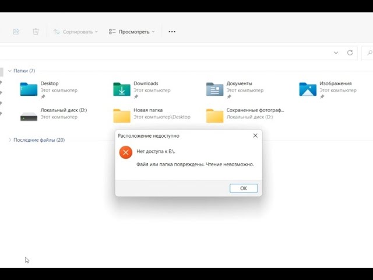Open the Документы folder
The height and width of the screenshot is (280, 373).
214,89
